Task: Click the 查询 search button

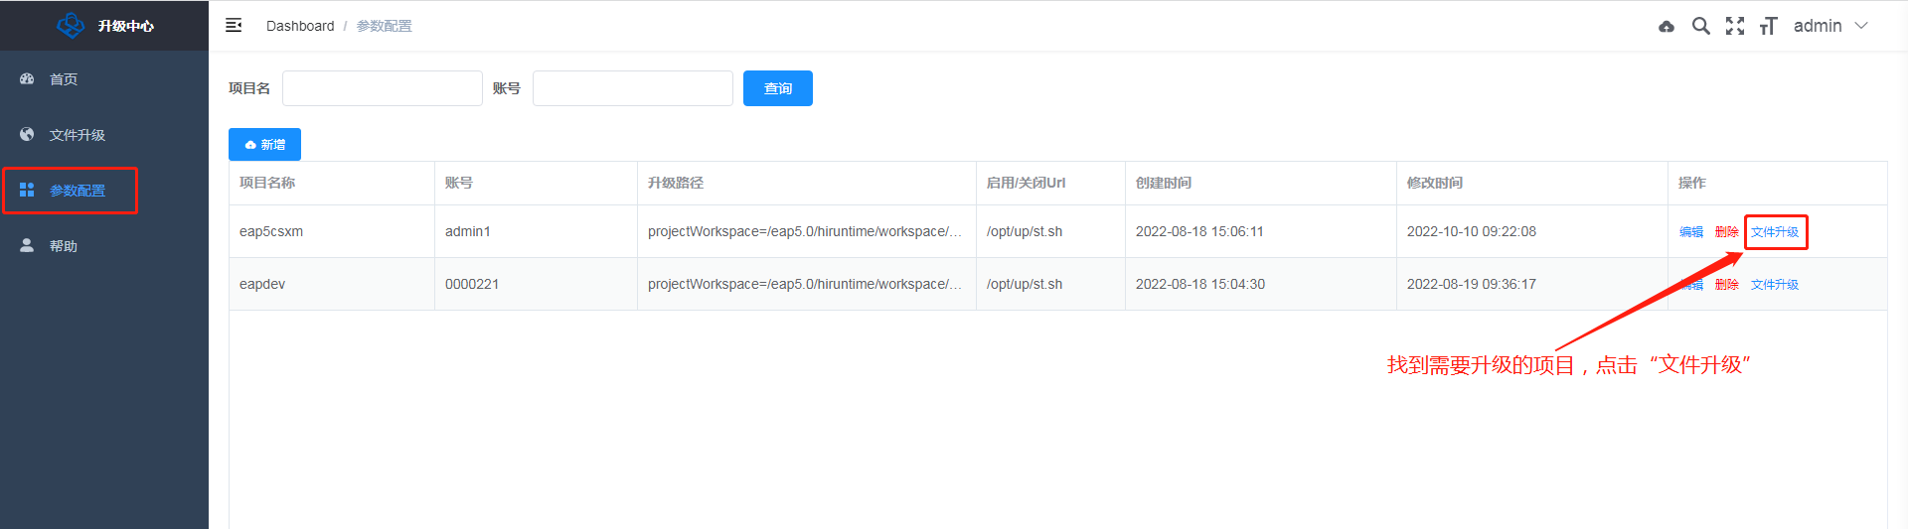Action: (777, 88)
